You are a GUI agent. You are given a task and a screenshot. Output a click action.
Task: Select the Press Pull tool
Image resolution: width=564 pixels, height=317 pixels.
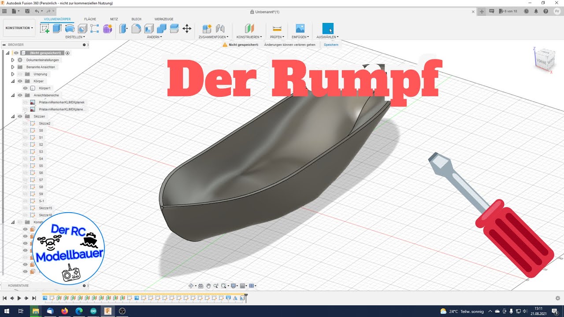(x=124, y=29)
